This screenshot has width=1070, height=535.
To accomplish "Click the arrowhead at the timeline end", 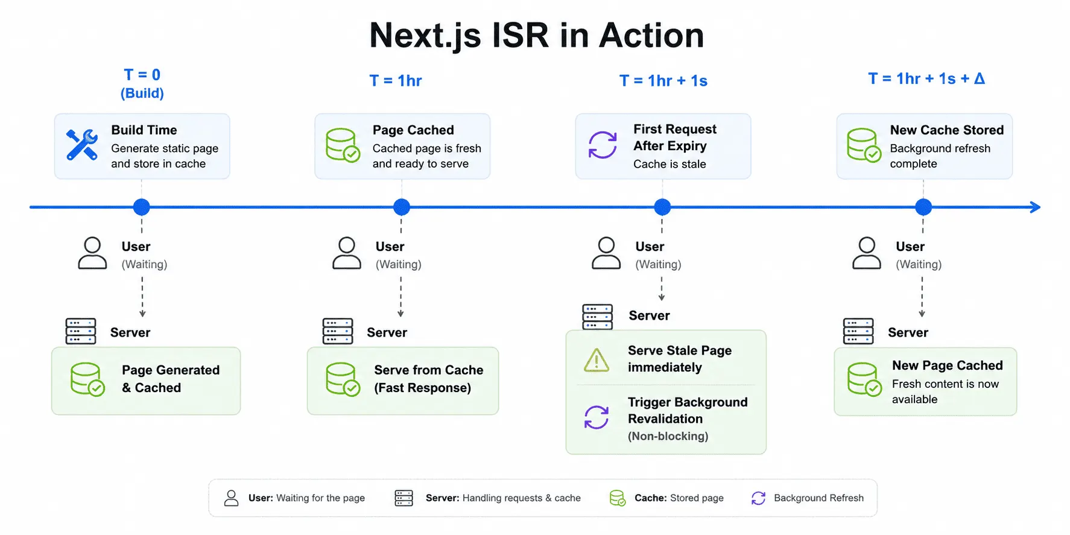I will (x=1035, y=207).
